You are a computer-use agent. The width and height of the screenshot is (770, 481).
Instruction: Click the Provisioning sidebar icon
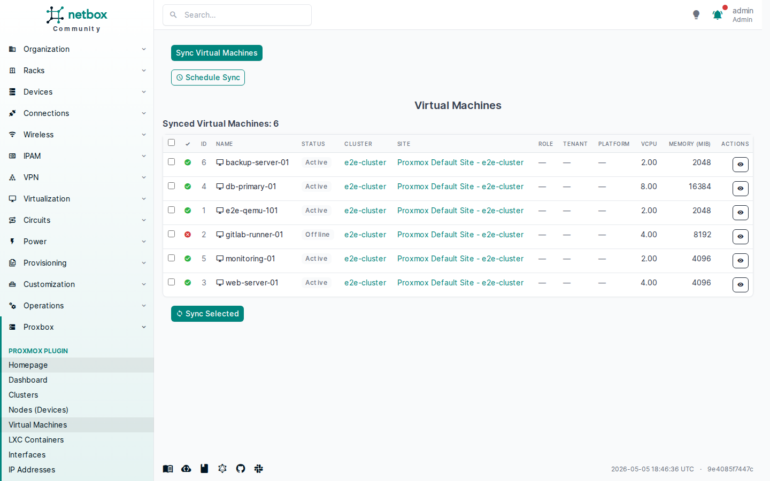12,263
